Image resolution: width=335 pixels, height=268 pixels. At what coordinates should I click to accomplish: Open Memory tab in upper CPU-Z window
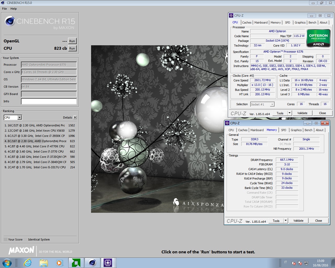click(276, 23)
